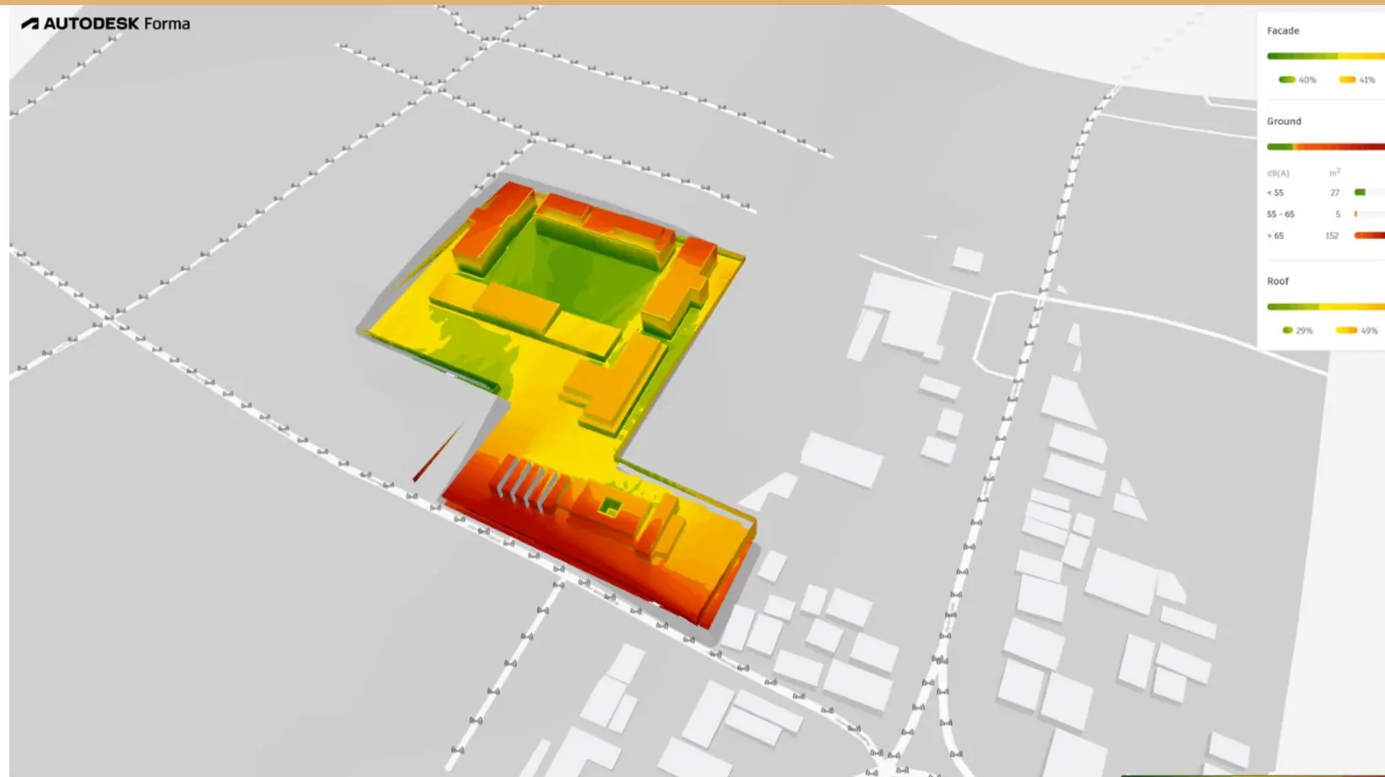Click the Roof noise gradient bar
The height and width of the screenshot is (777, 1385).
pyautogui.click(x=1326, y=307)
